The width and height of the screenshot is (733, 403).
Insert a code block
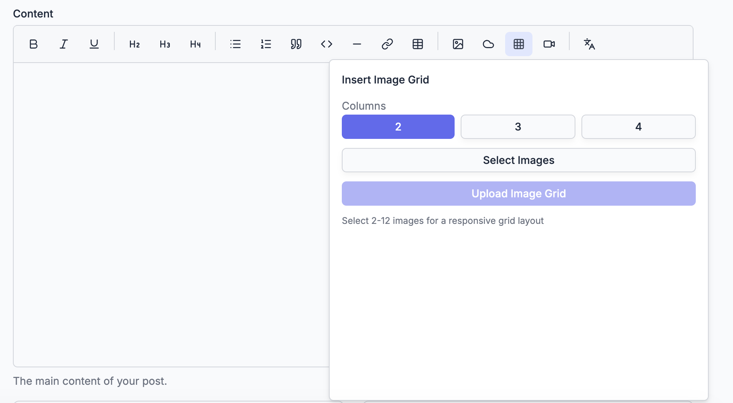tap(327, 44)
